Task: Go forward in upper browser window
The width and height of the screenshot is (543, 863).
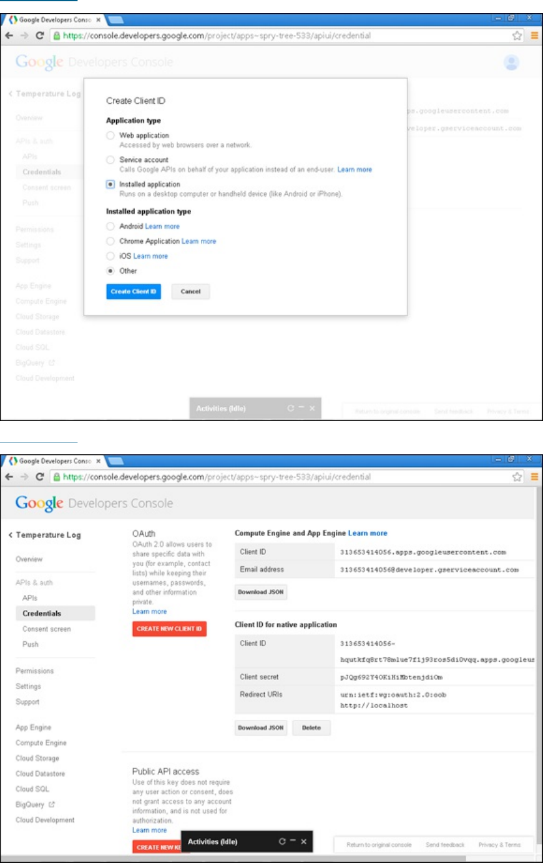Action: click(24, 36)
